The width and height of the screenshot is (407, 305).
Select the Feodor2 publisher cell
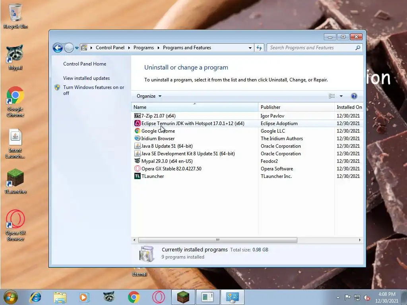click(269, 161)
